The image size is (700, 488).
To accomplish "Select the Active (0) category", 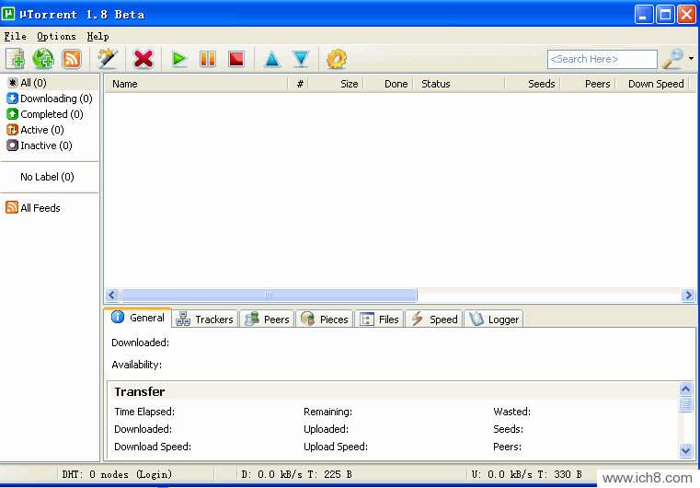I will 35,130.
